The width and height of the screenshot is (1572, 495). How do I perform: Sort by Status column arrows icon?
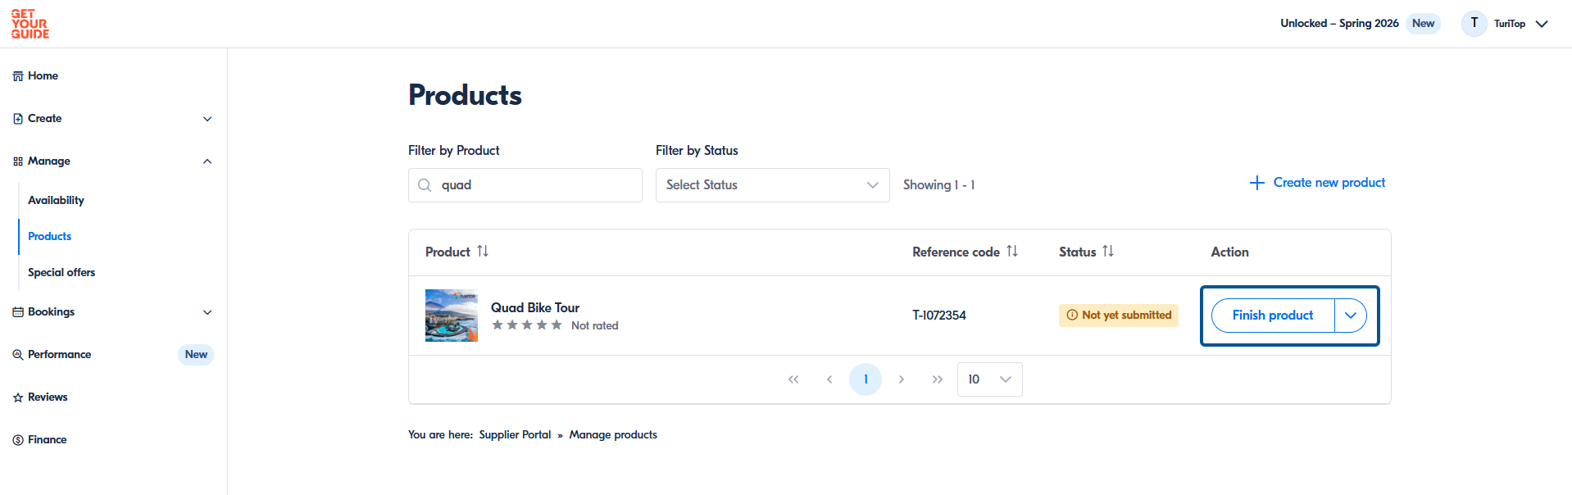point(1108,252)
